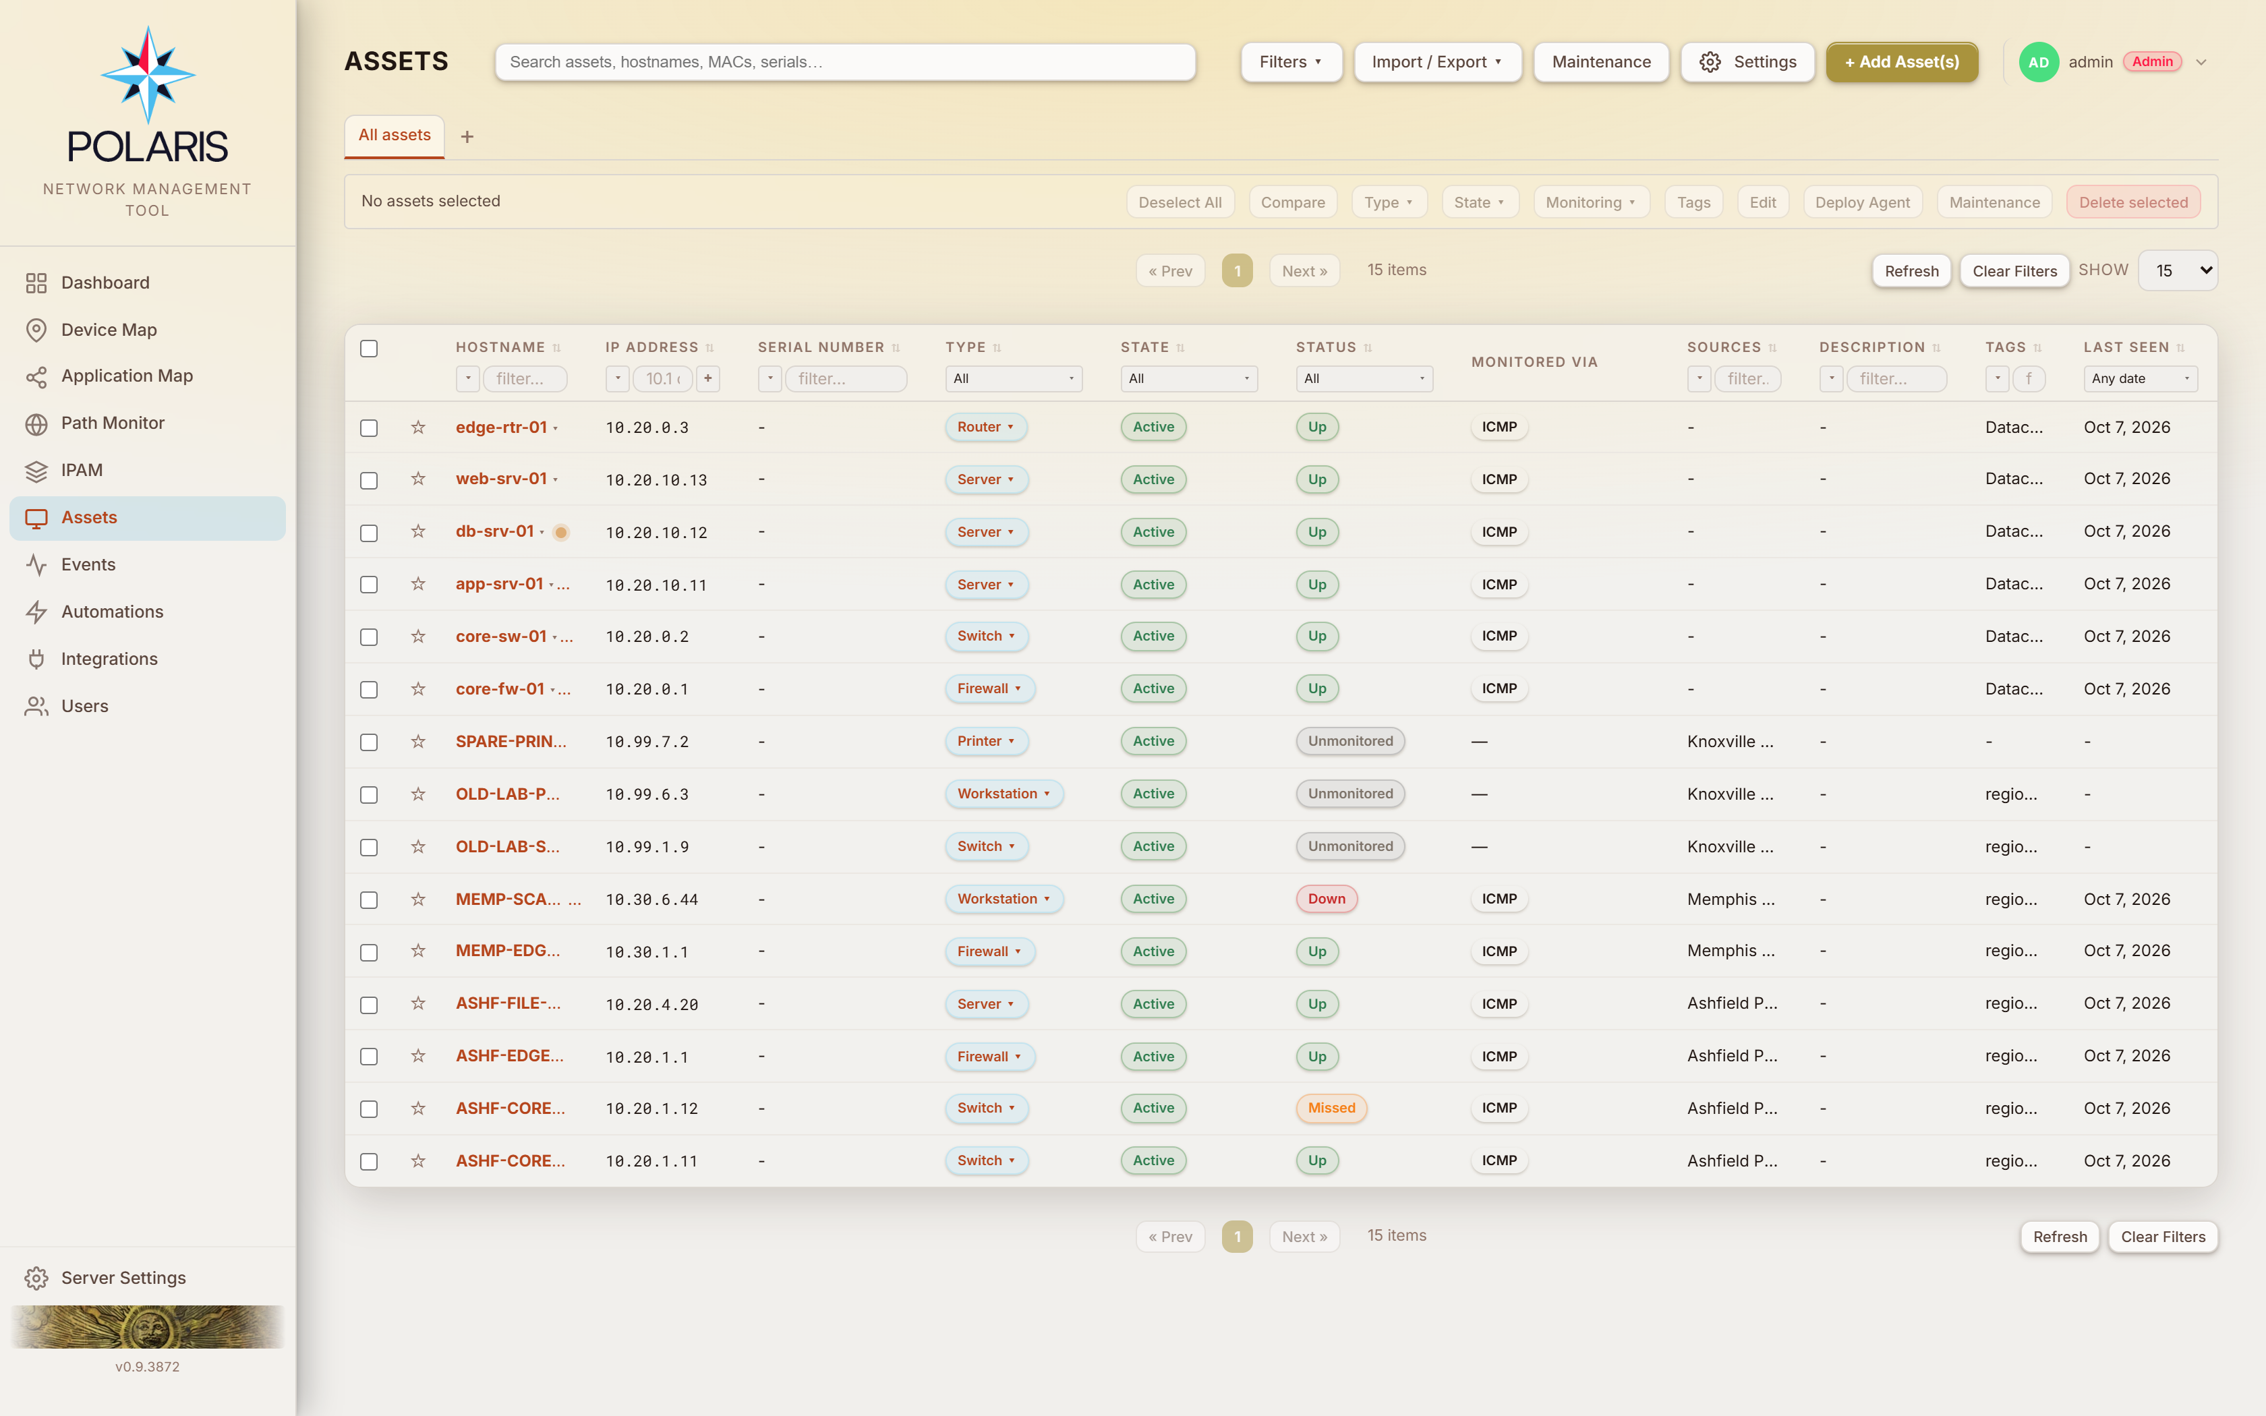Check the web-srv-01 row checkbox
The height and width of the screenshot is (1416, 2266).
click(369, 480)
